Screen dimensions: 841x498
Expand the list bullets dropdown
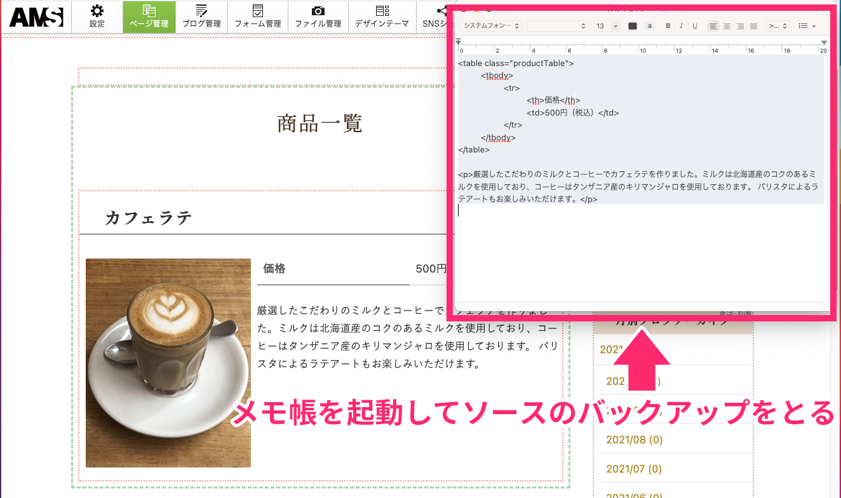tap(807, 26)
